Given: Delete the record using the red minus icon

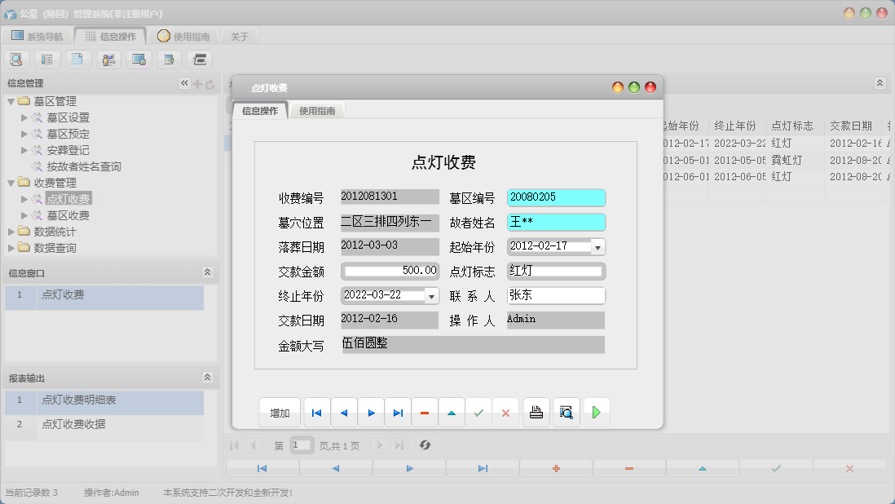Looking at the screenshot, I should point(425,412).
